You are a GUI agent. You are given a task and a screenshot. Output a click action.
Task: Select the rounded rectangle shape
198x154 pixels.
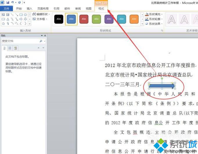point(3,19)
